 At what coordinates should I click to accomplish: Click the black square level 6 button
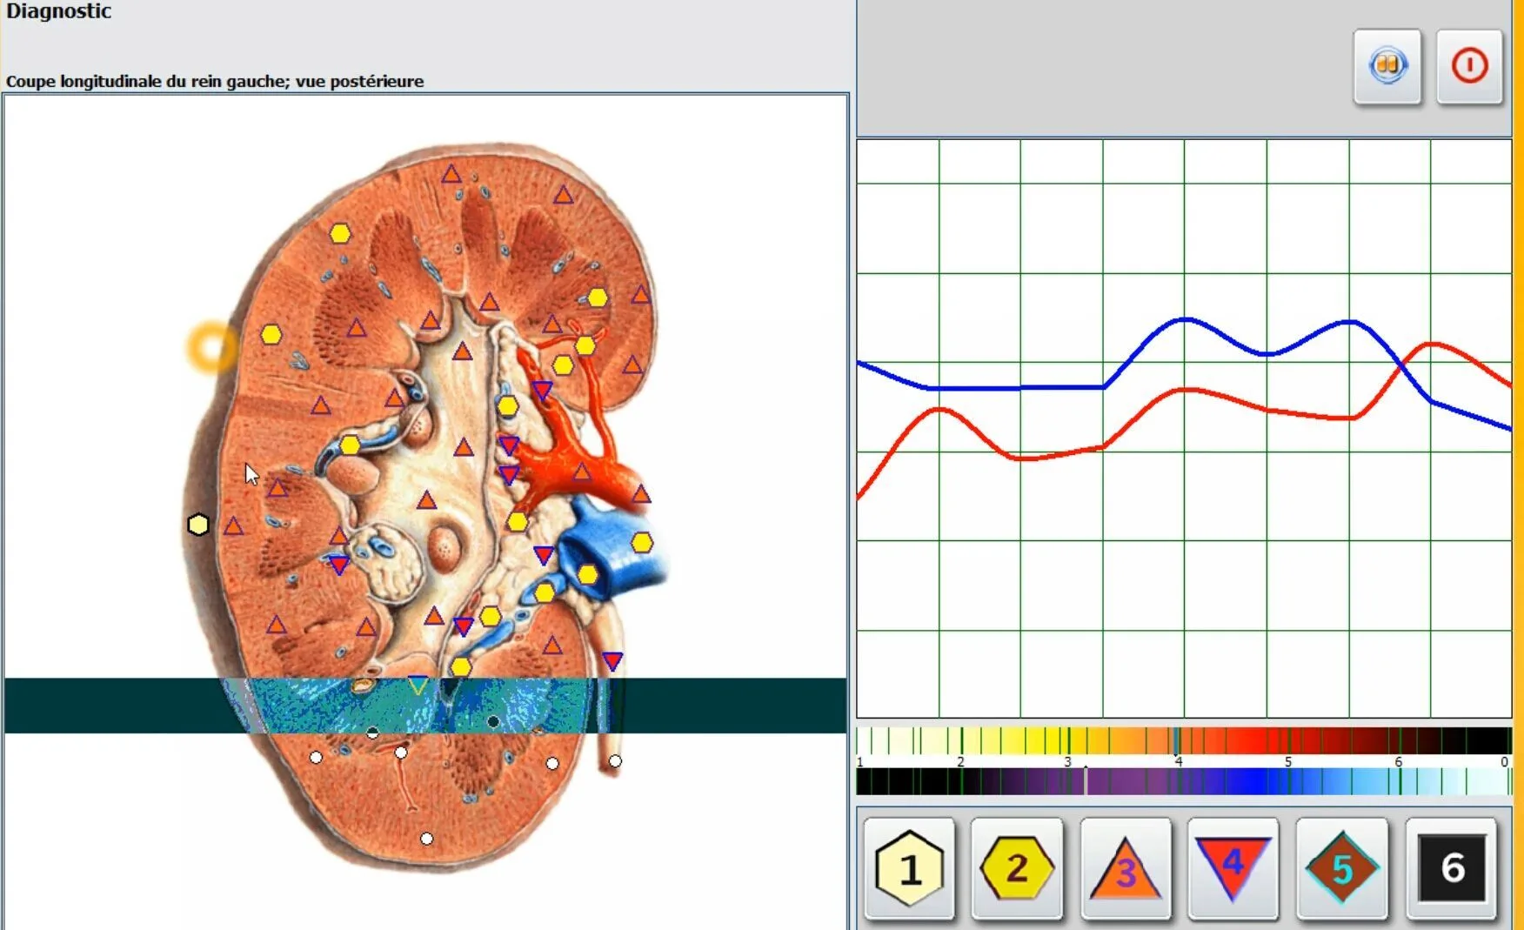point(1451,868)
